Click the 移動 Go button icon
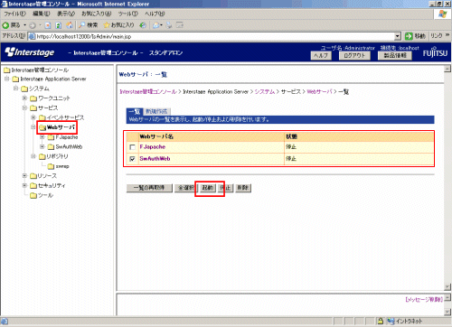The width and height of the screenshot is (452, 327). 409,36
